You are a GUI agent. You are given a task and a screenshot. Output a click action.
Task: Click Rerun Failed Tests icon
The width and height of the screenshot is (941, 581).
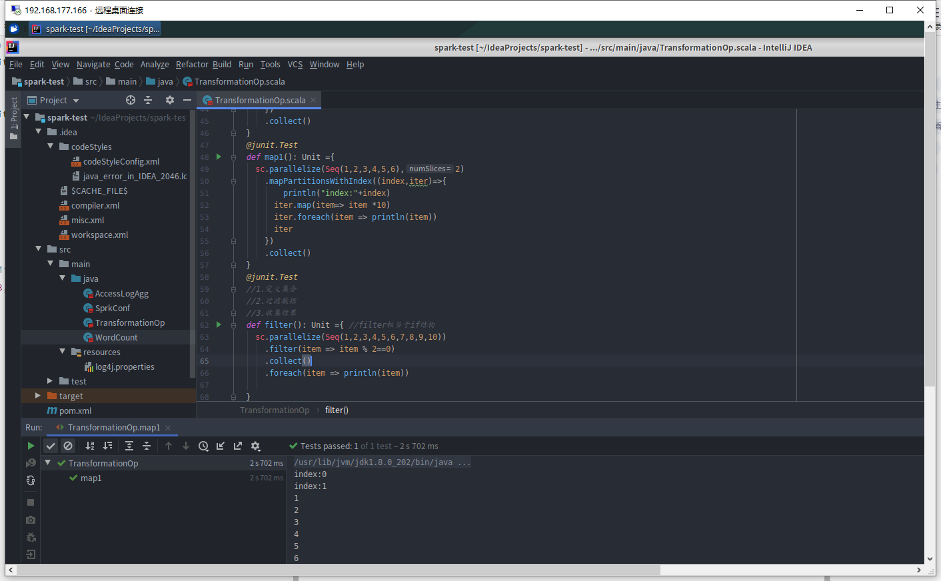point(31,463)
